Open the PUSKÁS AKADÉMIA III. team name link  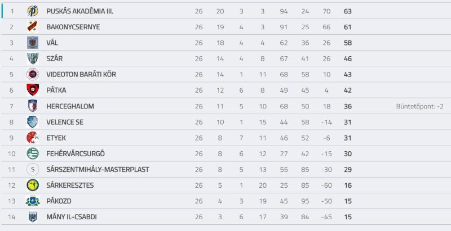point(80,11)
